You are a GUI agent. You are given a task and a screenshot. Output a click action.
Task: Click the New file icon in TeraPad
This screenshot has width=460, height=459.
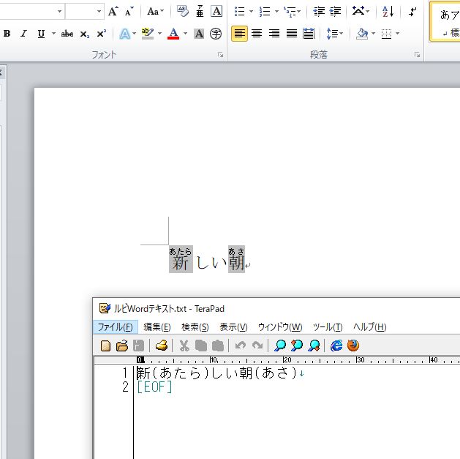105,346
